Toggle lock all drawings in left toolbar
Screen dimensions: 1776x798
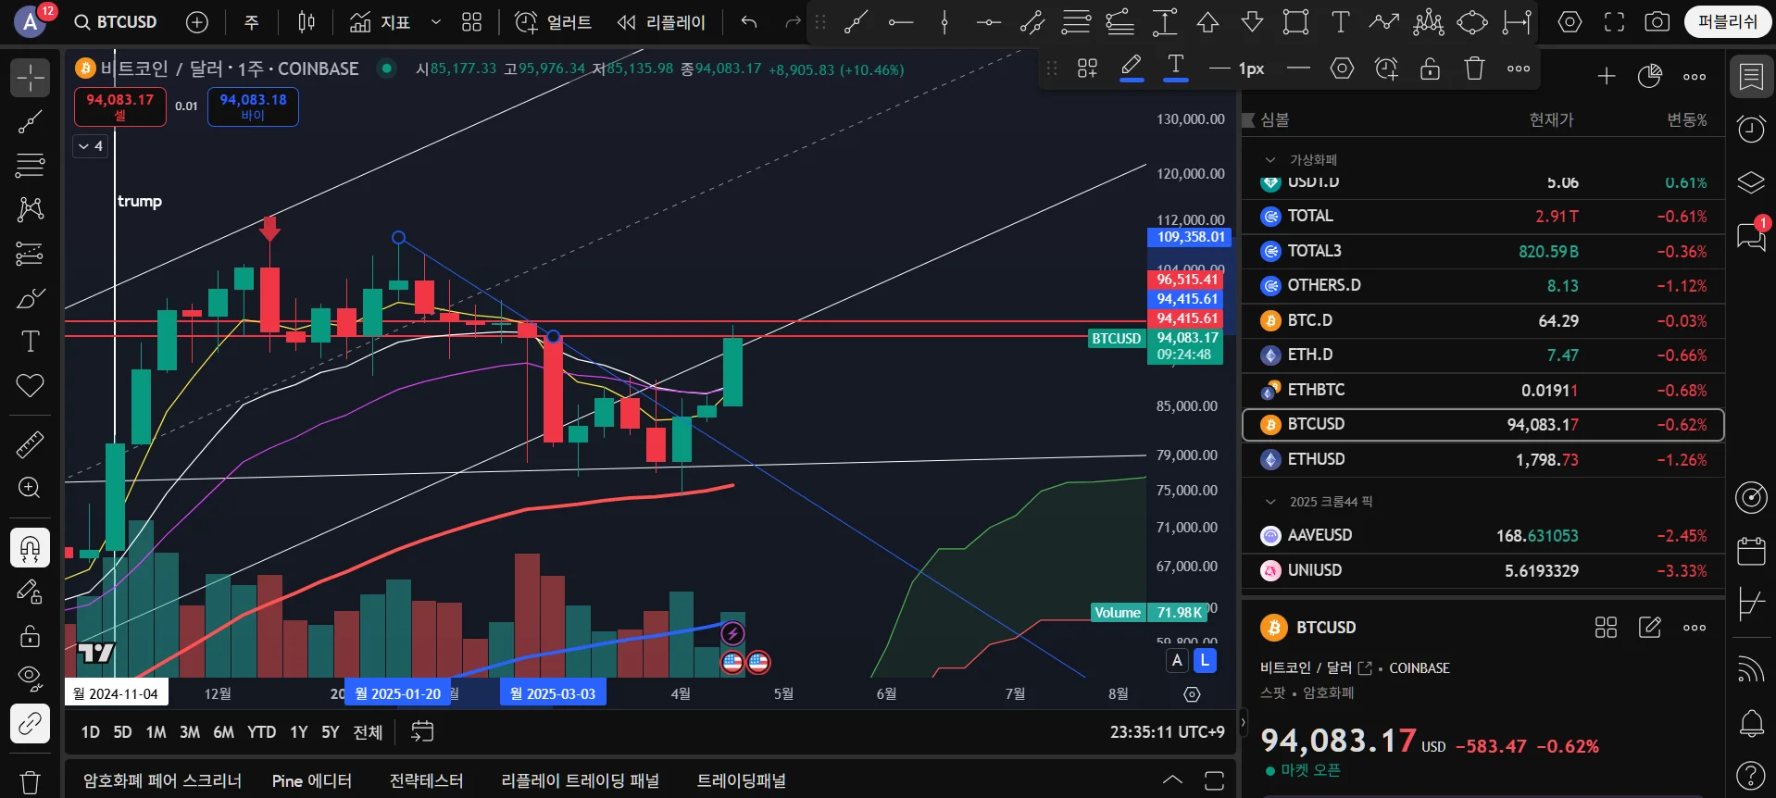click(31, 635)
